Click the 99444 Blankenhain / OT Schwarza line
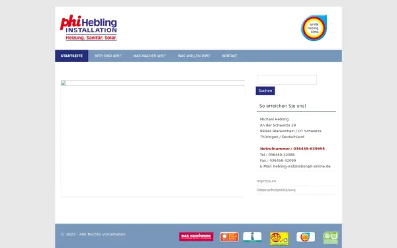 tap(290, 131)
